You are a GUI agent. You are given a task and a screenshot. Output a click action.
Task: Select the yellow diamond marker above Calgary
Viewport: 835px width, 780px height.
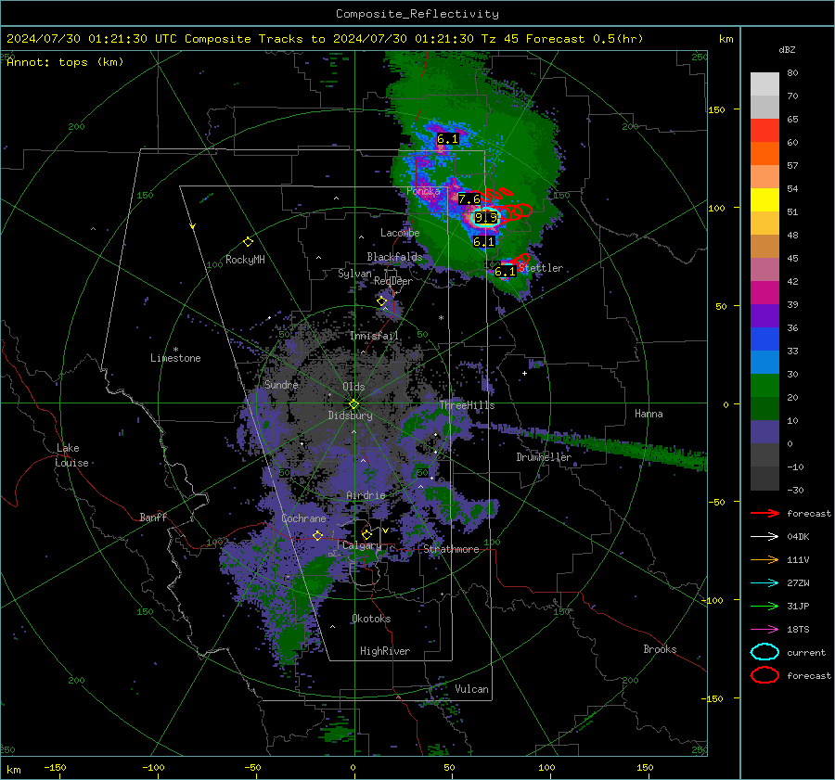[366, 534]
